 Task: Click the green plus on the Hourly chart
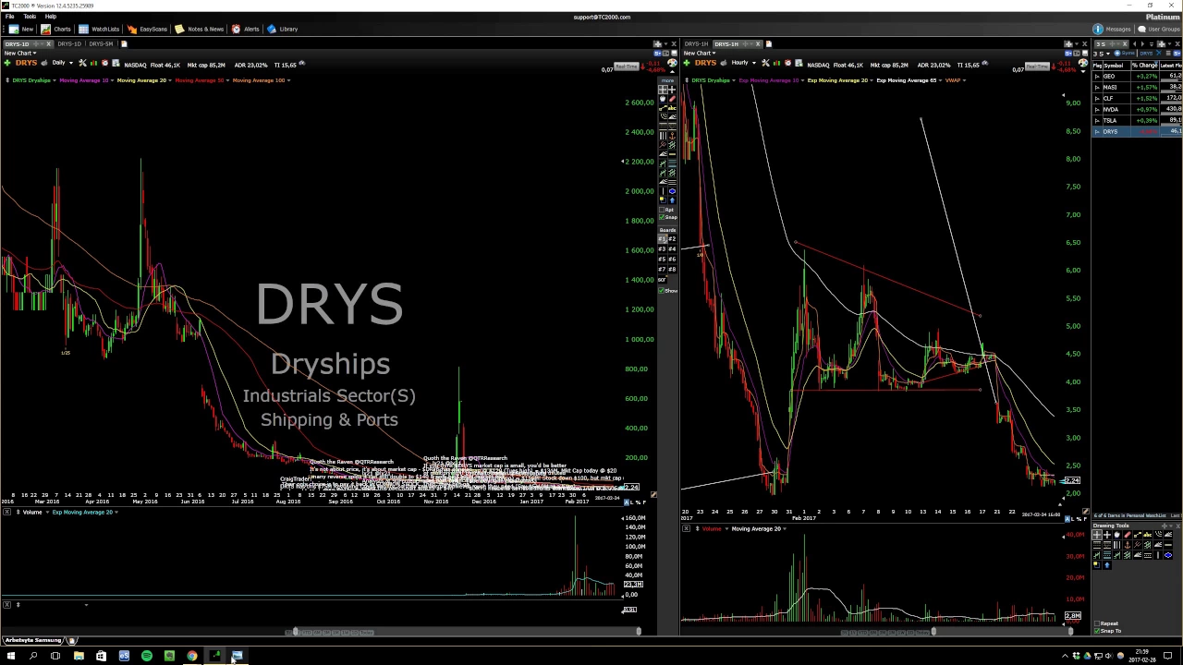point(687,63)
